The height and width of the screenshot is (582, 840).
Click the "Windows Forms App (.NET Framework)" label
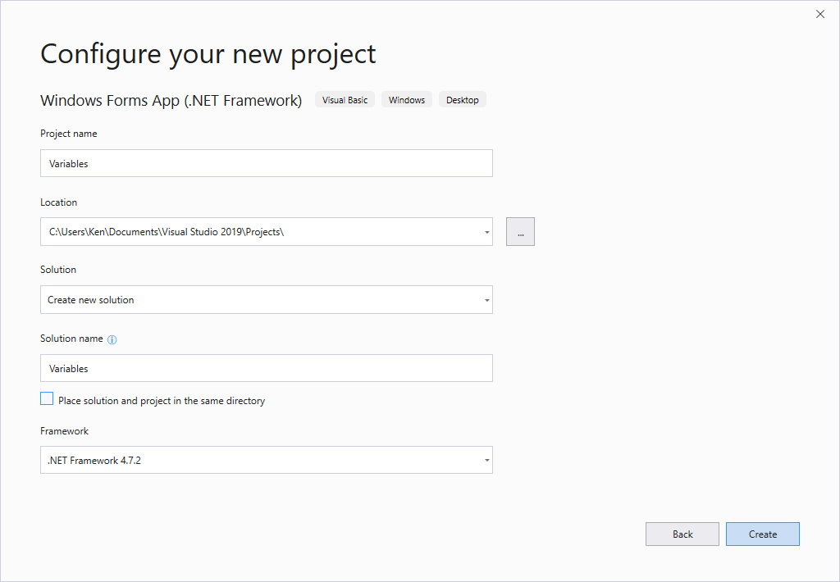(171, 100)
